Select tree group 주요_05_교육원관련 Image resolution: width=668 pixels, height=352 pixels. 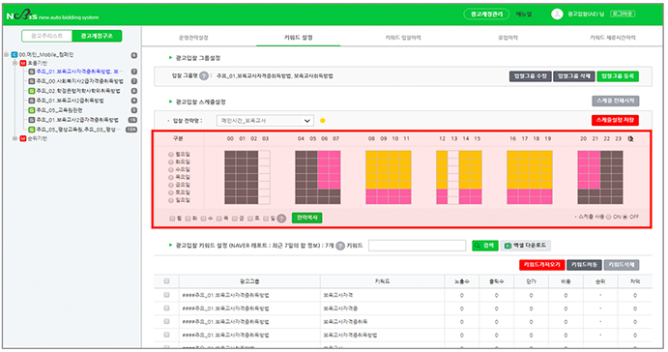(x=59, y=110)
